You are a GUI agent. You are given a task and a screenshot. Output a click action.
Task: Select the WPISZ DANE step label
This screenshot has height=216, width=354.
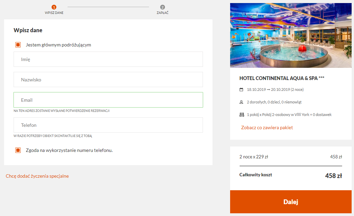(54, 13)
